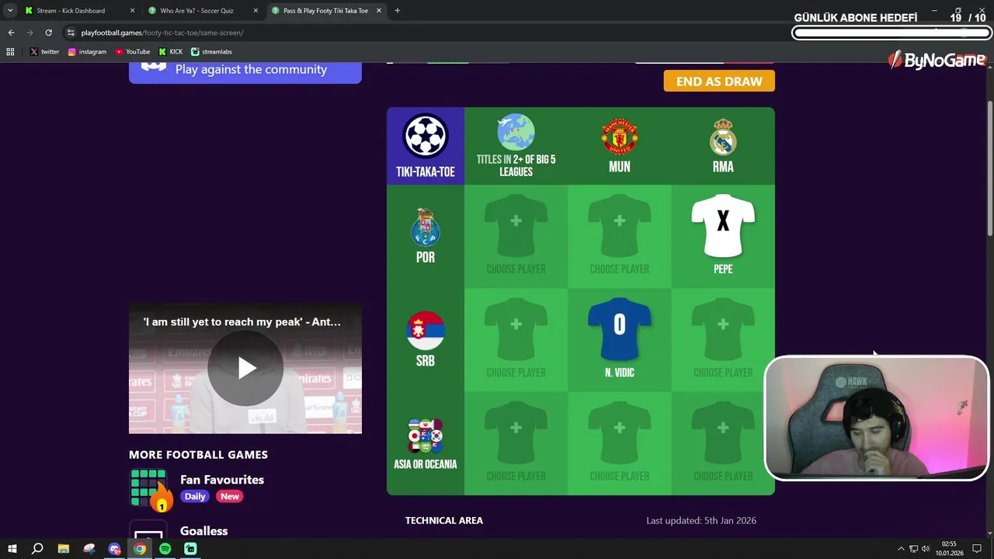The width and height of the screenshot is (994, 559).
Task: Click the END AS DRAW button
Action: 719,81
